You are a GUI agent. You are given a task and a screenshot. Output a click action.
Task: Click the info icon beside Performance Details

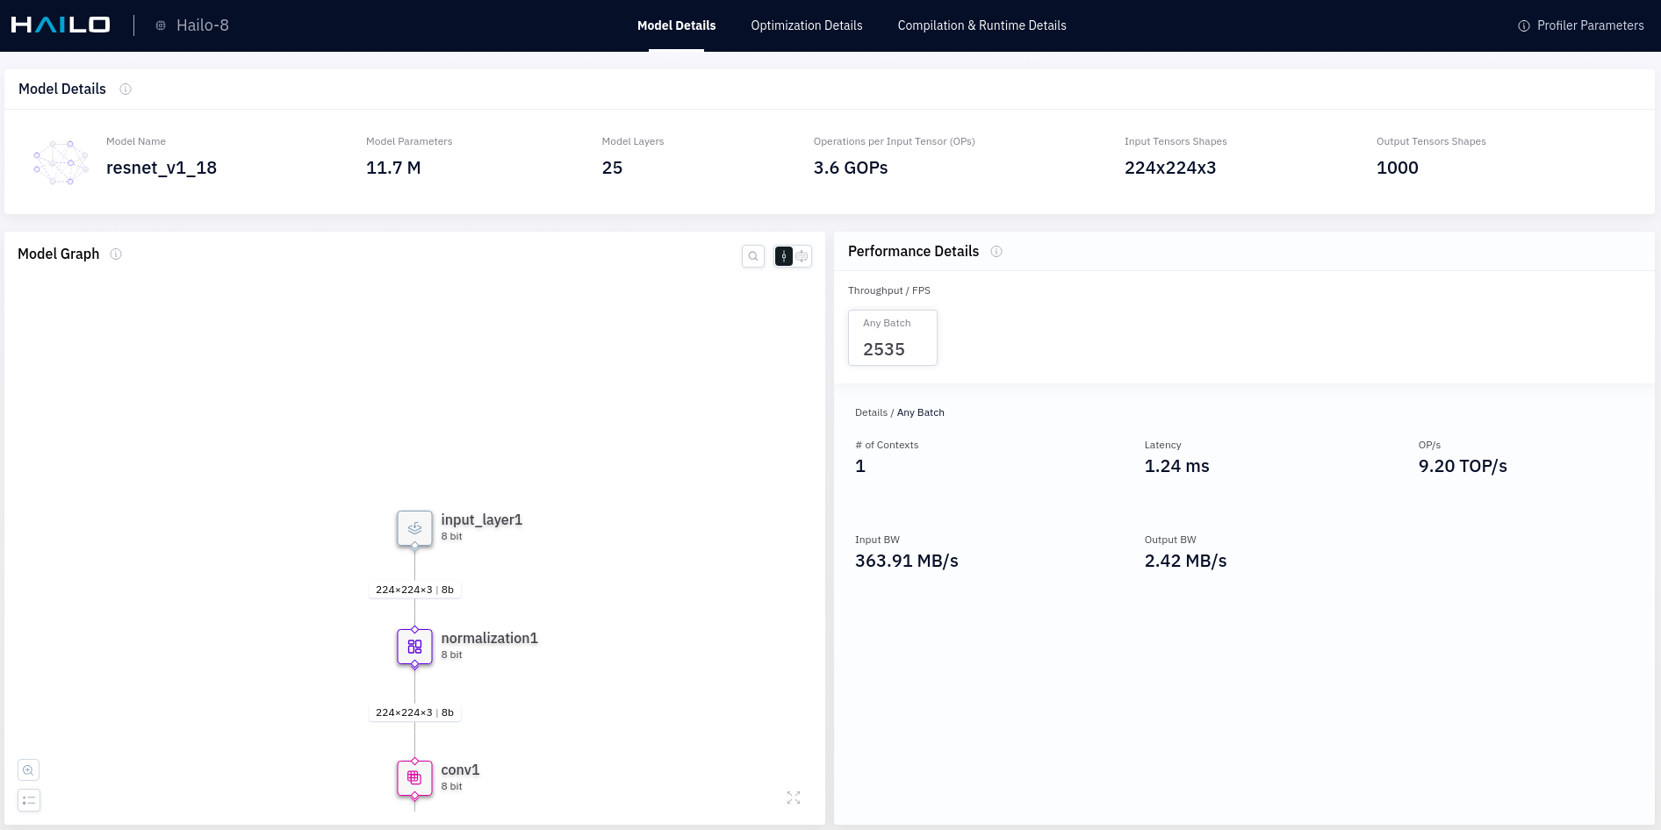(996, 252)
